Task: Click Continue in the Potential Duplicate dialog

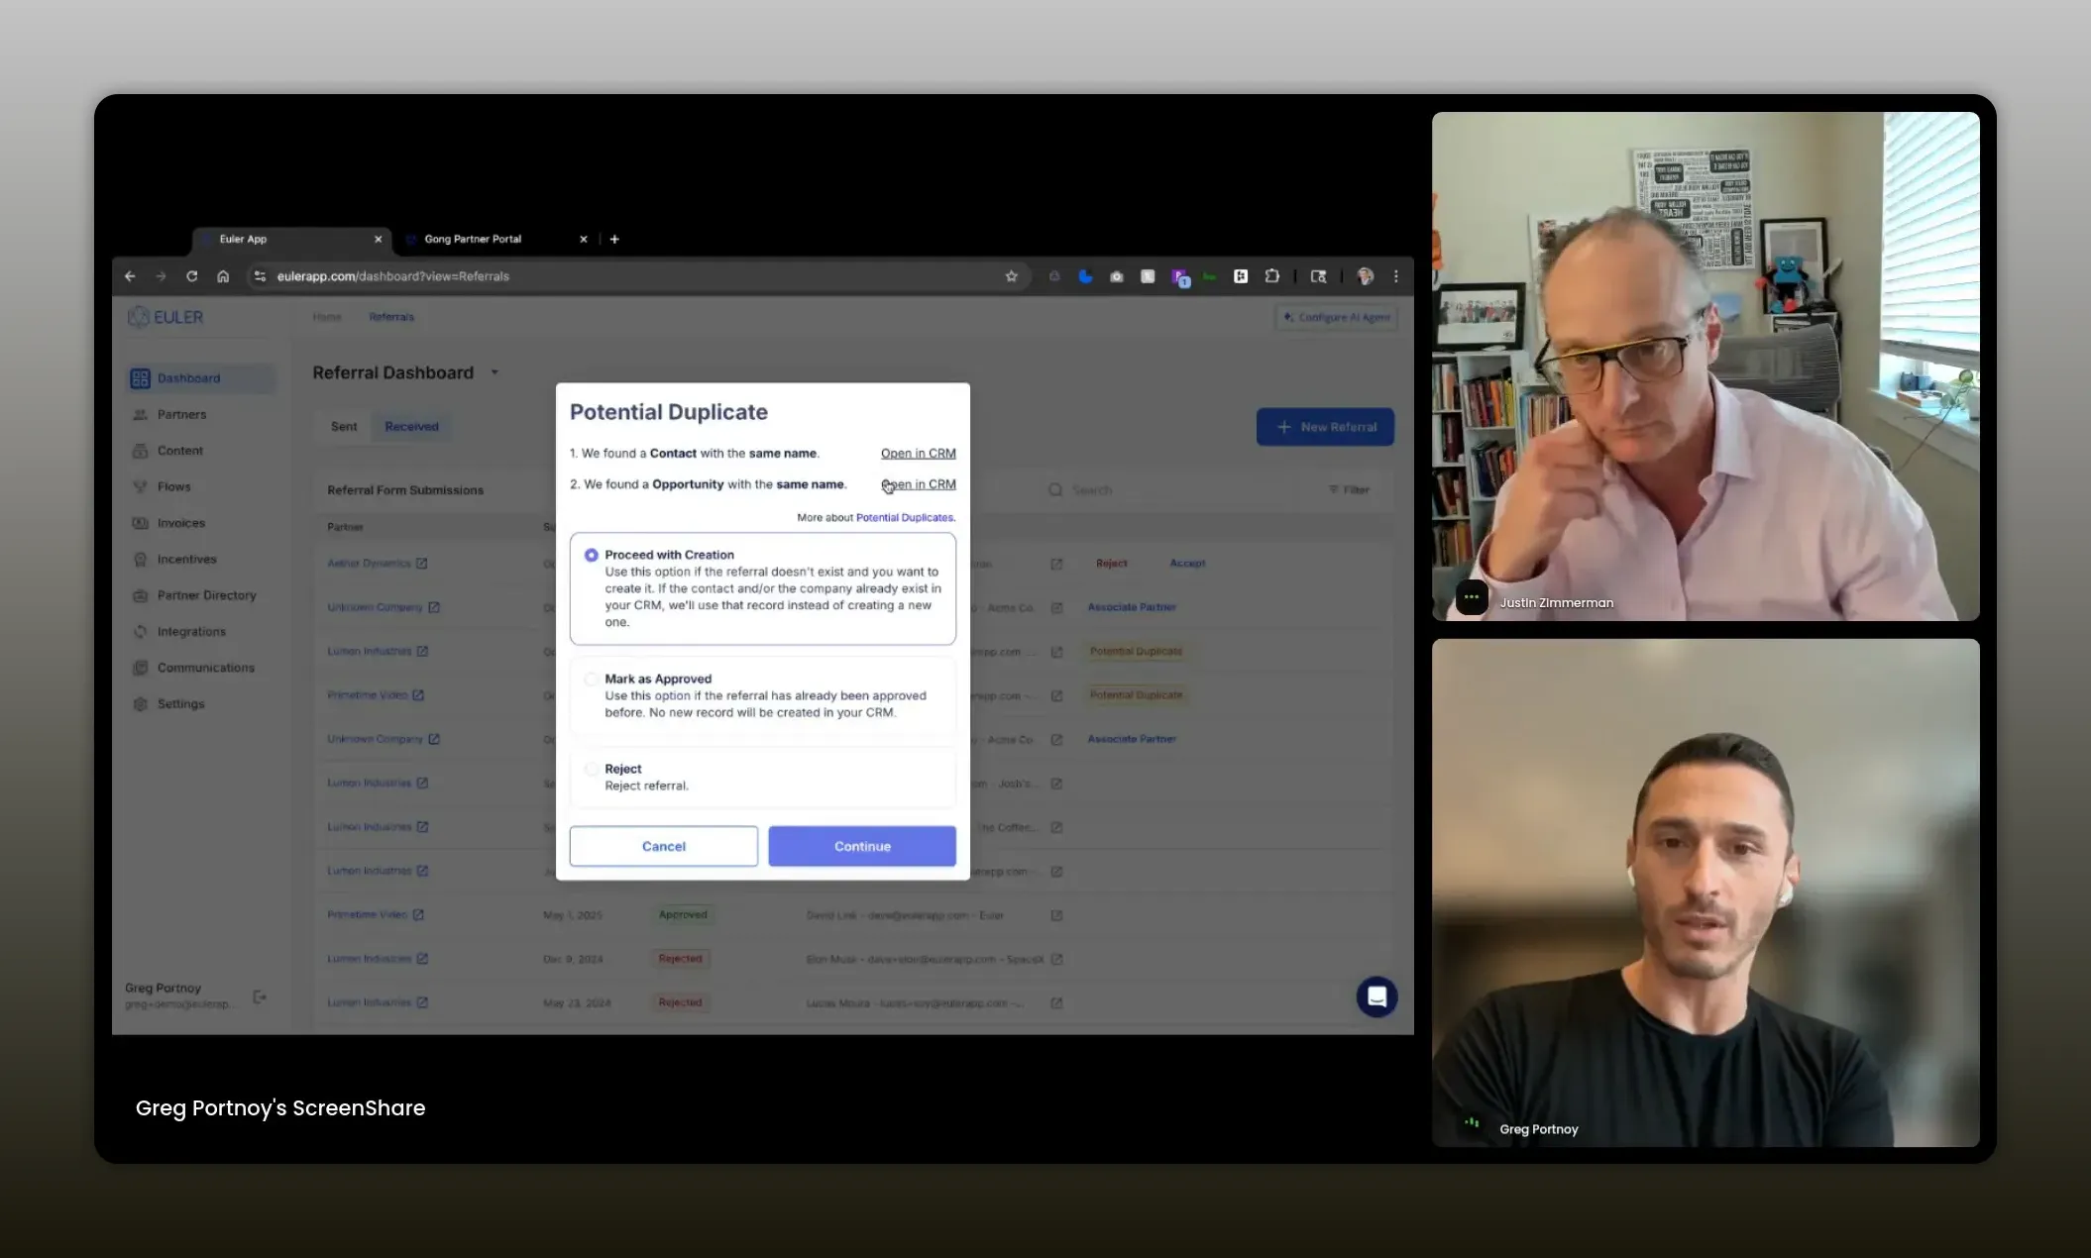Action: 861,845
